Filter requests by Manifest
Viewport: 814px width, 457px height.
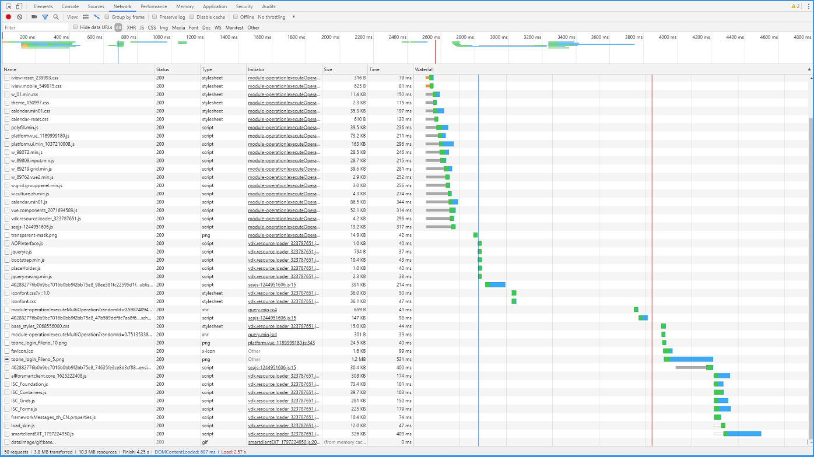(x=234, y=27)
